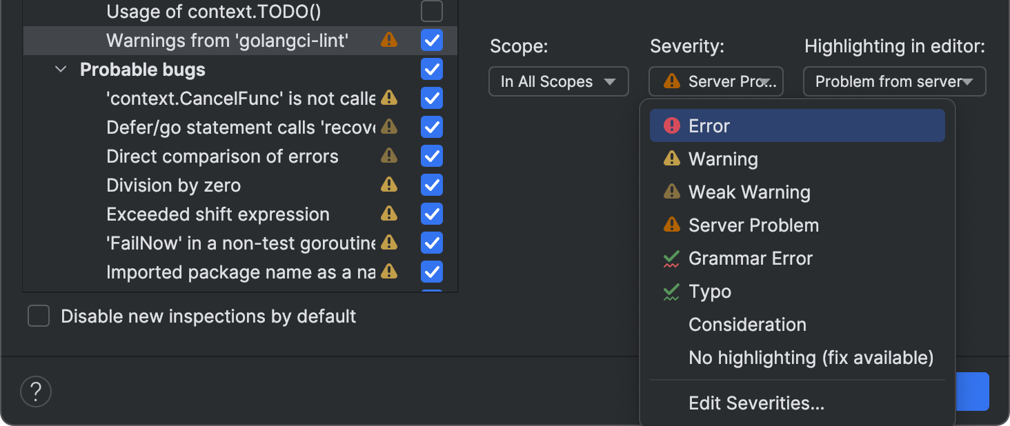Open 'Edit Severities...' dialog
This screenshot has width=1010, height=426.
click(x=756, y=403)
